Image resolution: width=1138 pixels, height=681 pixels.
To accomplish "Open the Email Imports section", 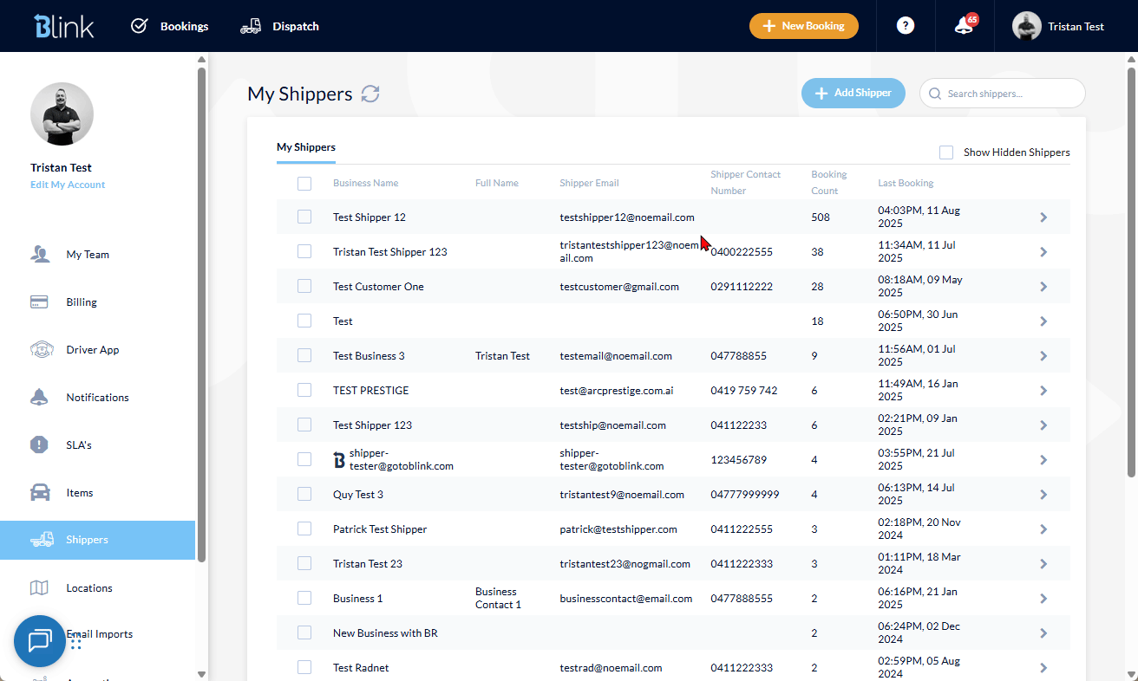I will tap(100, 634).
